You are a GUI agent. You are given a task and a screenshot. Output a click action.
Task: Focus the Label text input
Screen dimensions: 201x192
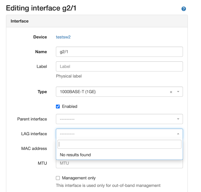click(119, 66)
